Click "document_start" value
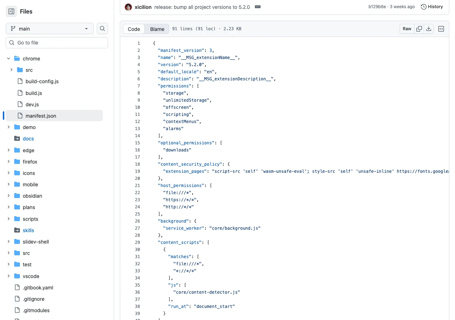The width and height of the screenshot is (455, 320). tap(214, 306)
